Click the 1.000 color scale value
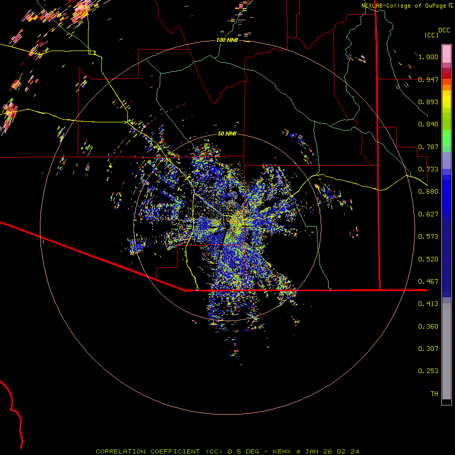The width and height of the screenshot is (455, 455). (x=428, y=57)
